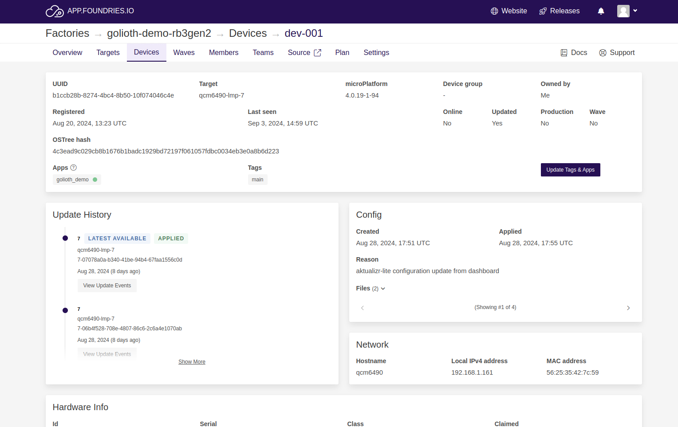Click first Update History timeline dot
Viewport: 678px width, 427px height.
[65, 238]
